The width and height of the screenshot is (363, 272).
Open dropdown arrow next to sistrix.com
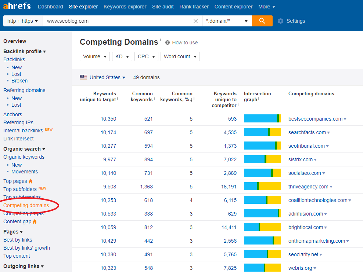coord(315,160)
